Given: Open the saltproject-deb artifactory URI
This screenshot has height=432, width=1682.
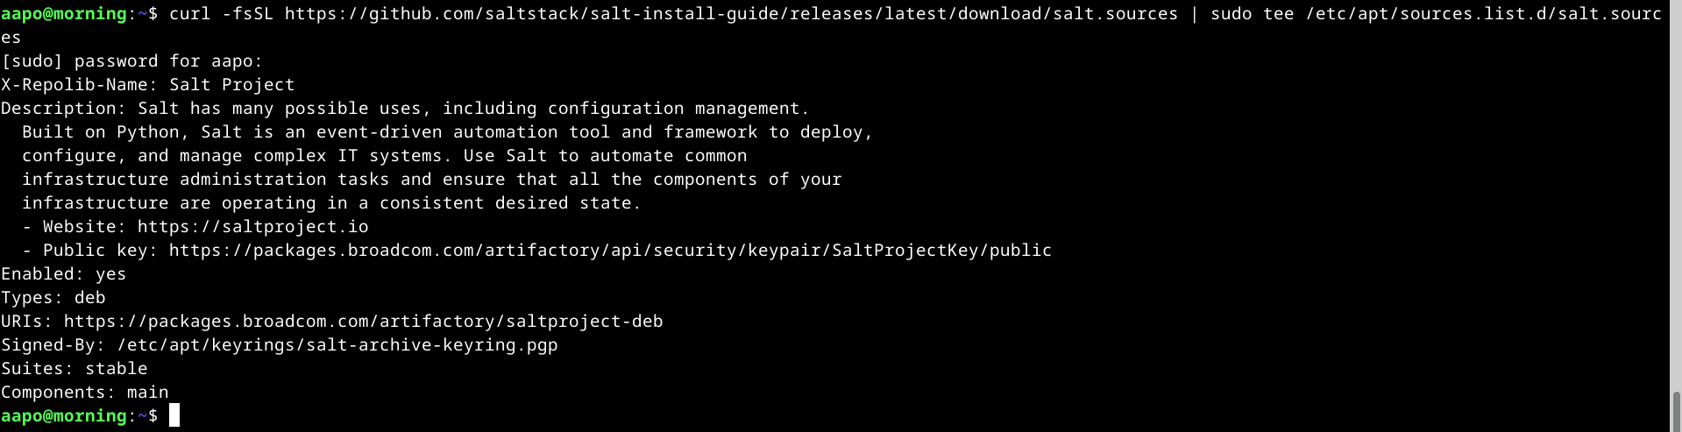Looking at the screenshot, I should pyautogui.click(x=363, y=322).
